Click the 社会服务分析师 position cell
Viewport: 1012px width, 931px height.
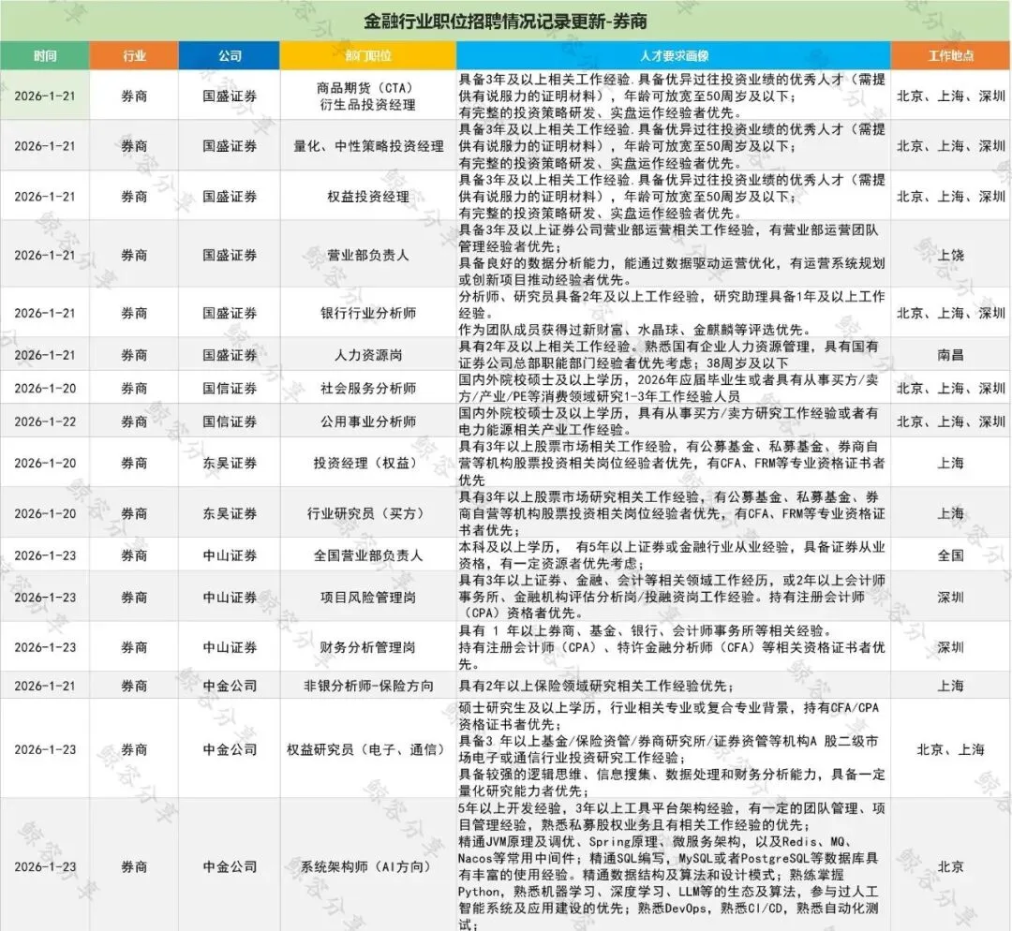[x=368, y=389]
